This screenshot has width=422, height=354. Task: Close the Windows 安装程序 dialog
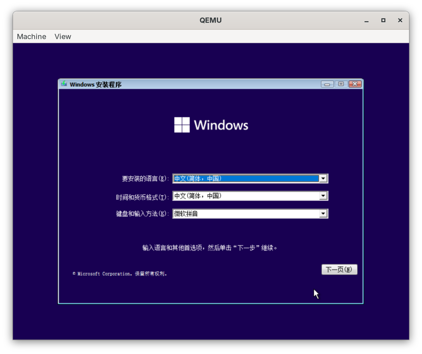pos(355,84)
